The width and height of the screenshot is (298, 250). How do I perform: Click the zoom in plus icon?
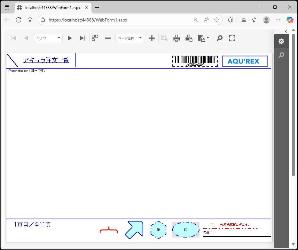coord(152,38)
